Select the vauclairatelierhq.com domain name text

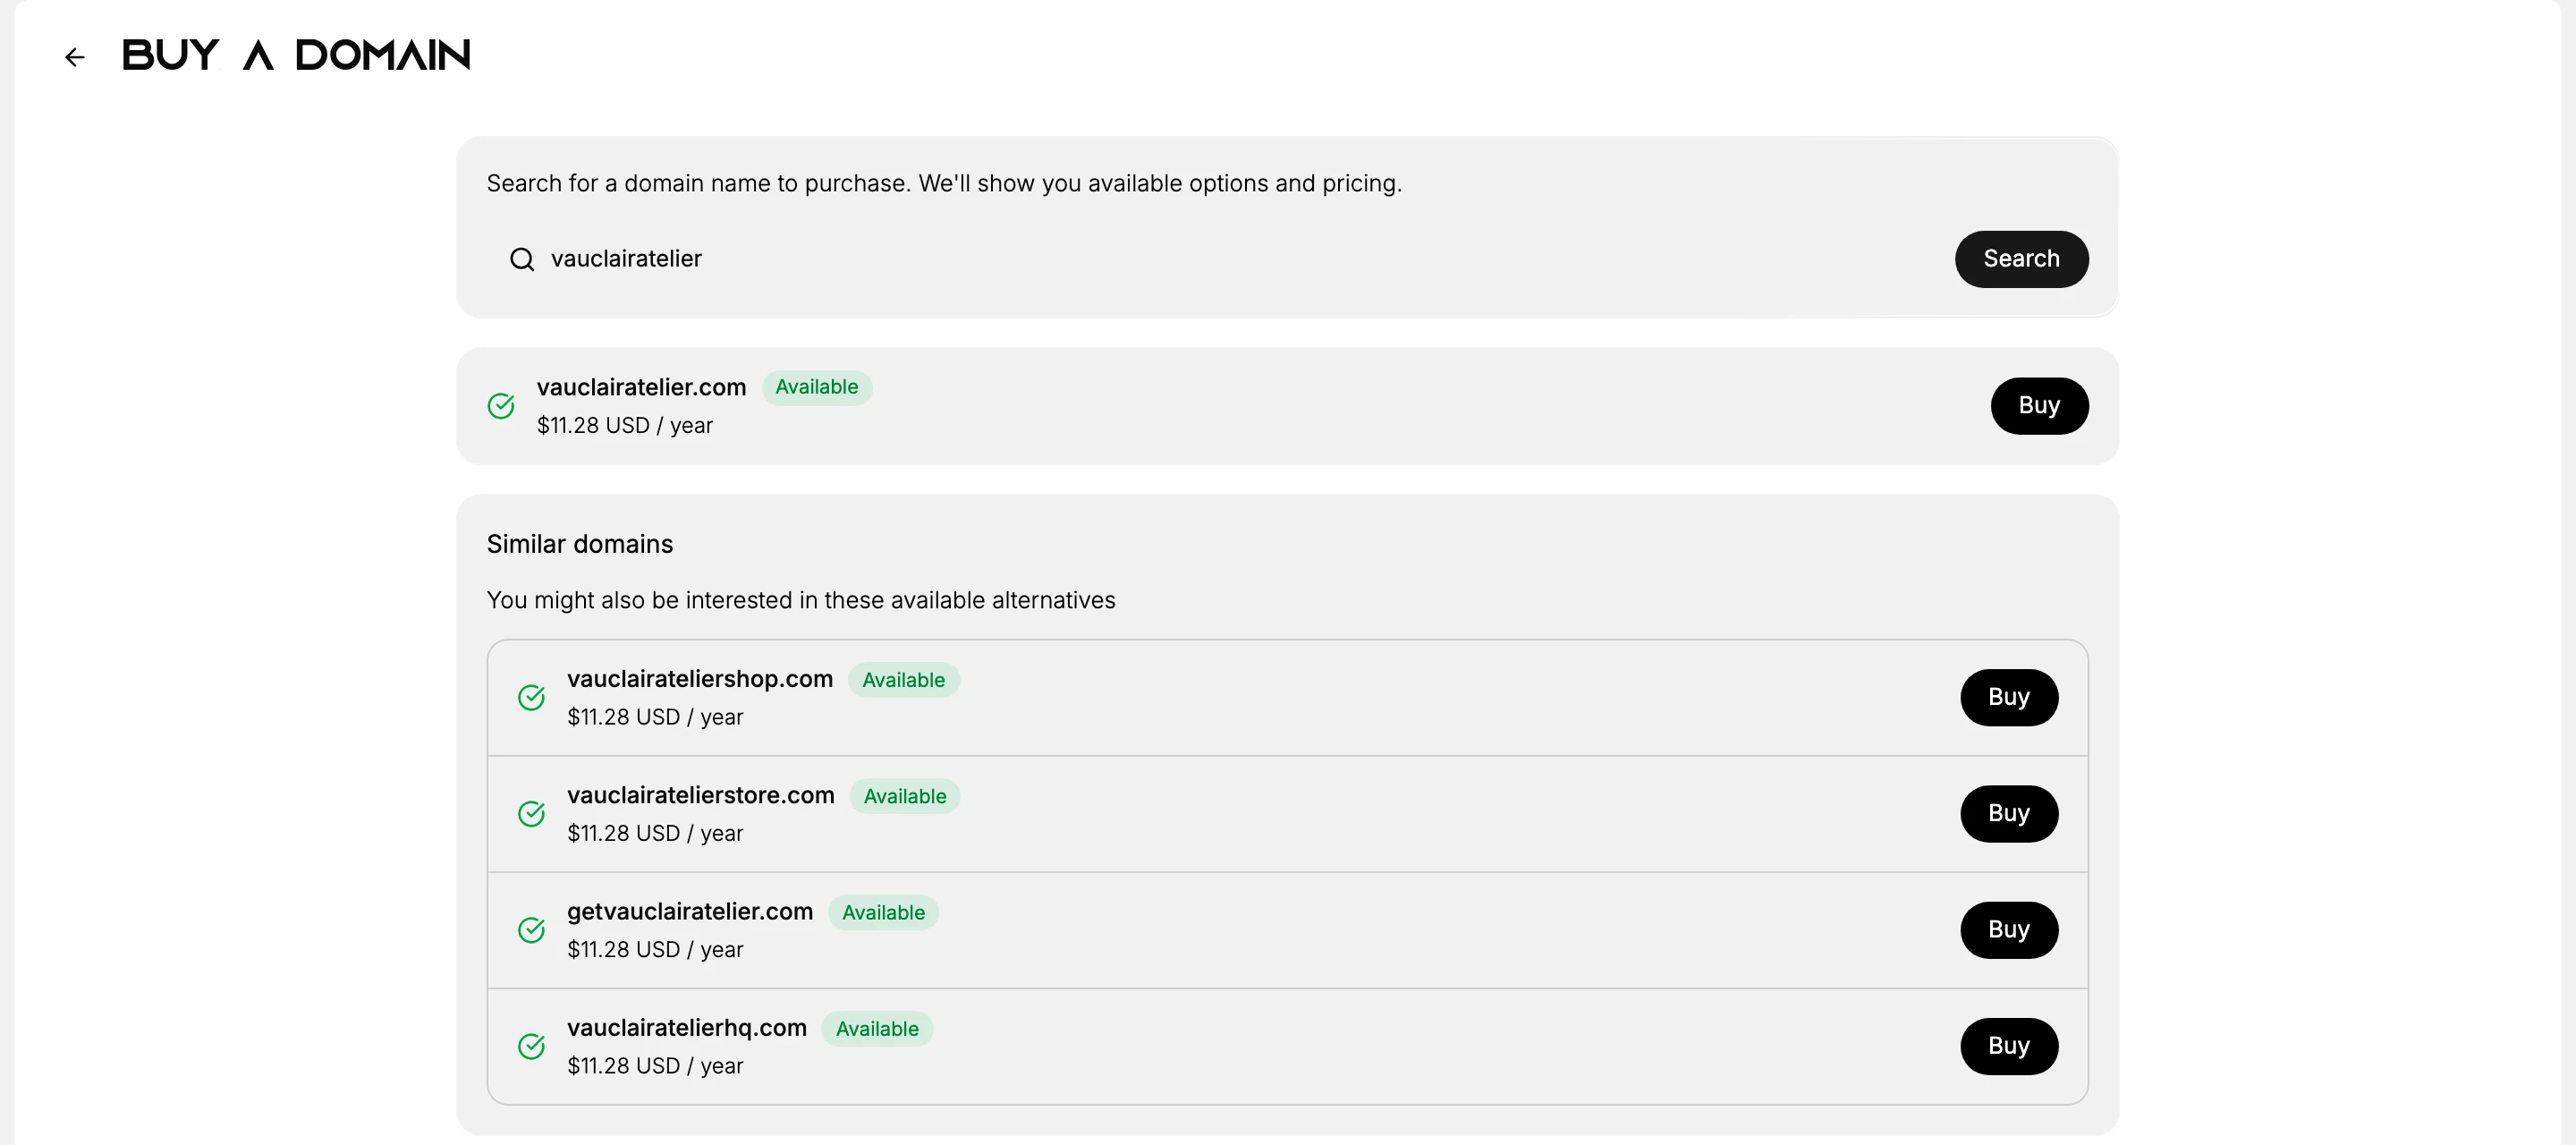coord(687,1028)
